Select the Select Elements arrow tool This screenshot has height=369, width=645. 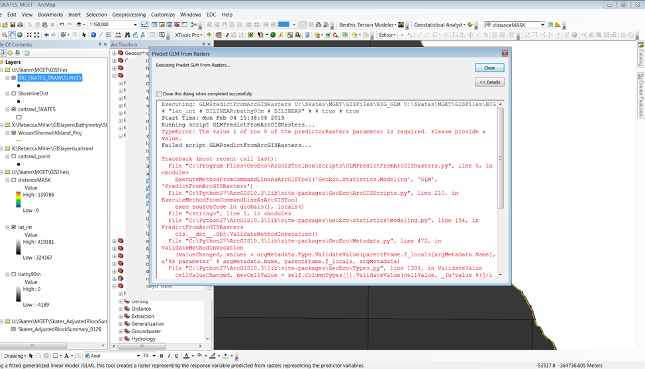pyautogui.click(x=84, y=35)
